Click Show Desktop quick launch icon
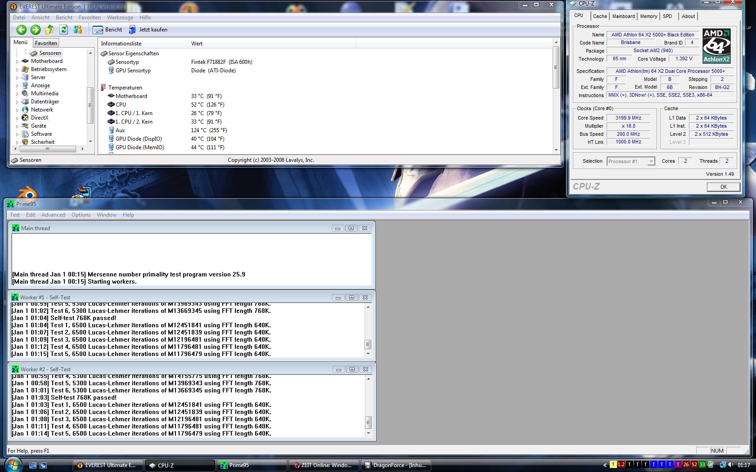This screenshot has height=472, width=756. pyautogui.click(x=33, y=465)
